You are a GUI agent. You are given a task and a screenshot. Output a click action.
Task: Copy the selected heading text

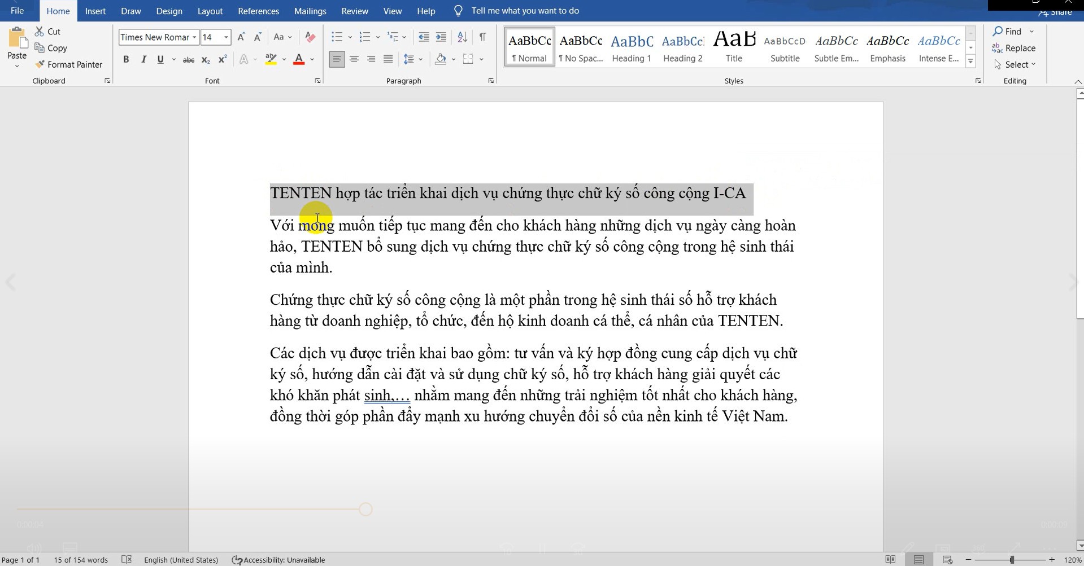[51, 48]
